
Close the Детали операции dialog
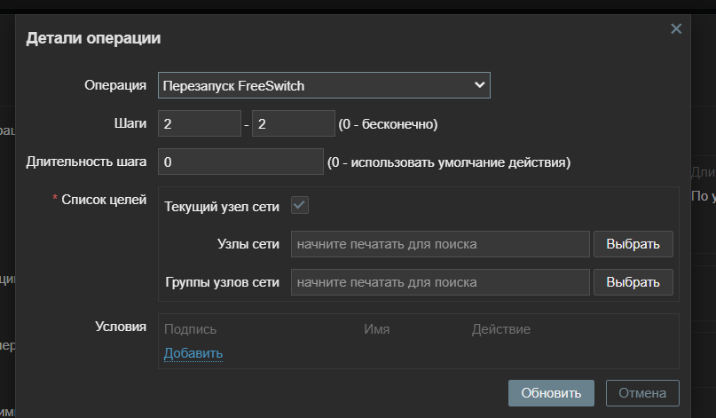coord(676,29)
